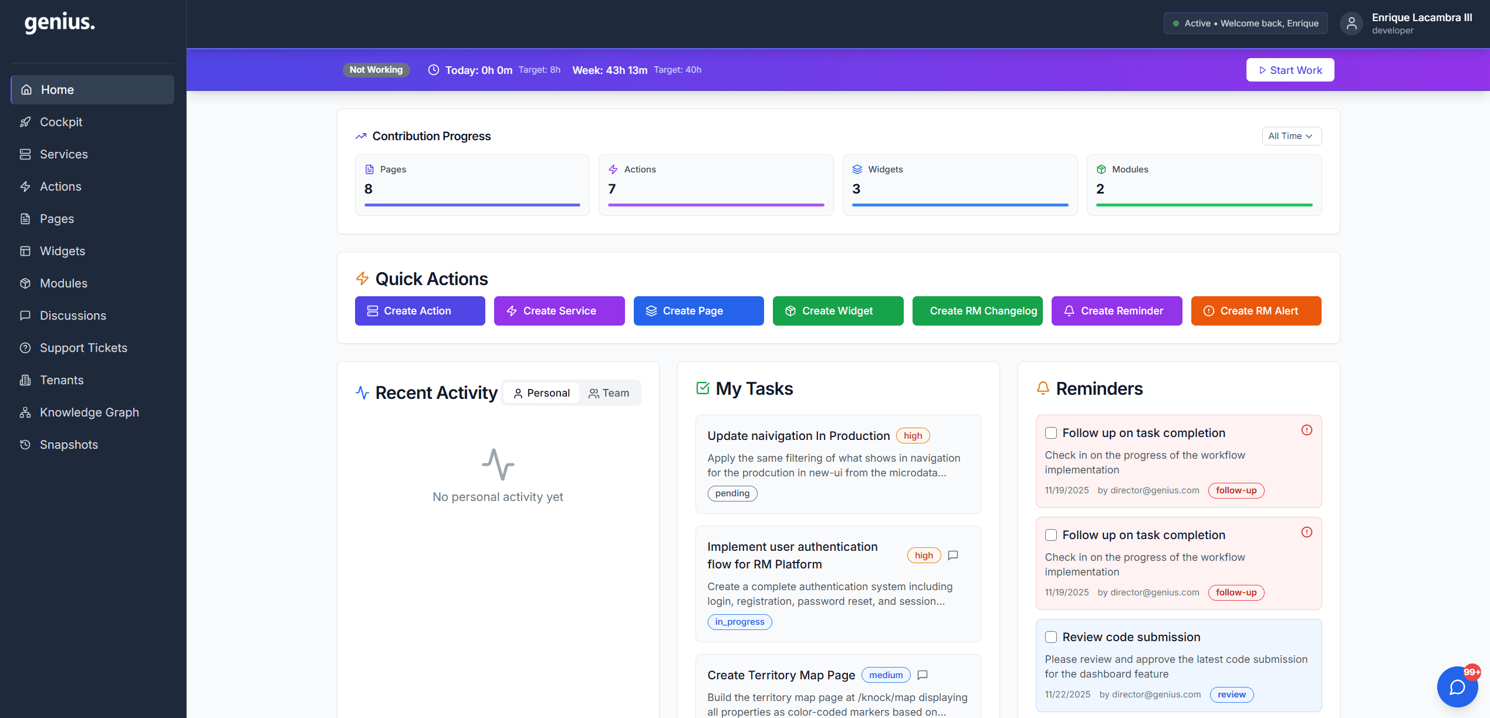
Task: Open comments on Create Territory Map Page task
Action: tap(922, 675)
